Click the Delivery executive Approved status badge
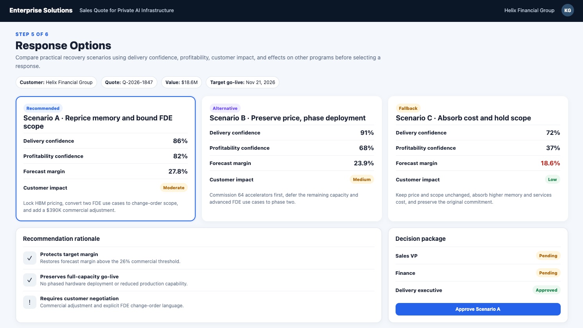Screen dimensions: 583x328 pos(546,290)
